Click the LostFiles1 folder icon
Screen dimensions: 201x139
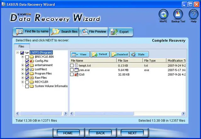coord(31,69)
